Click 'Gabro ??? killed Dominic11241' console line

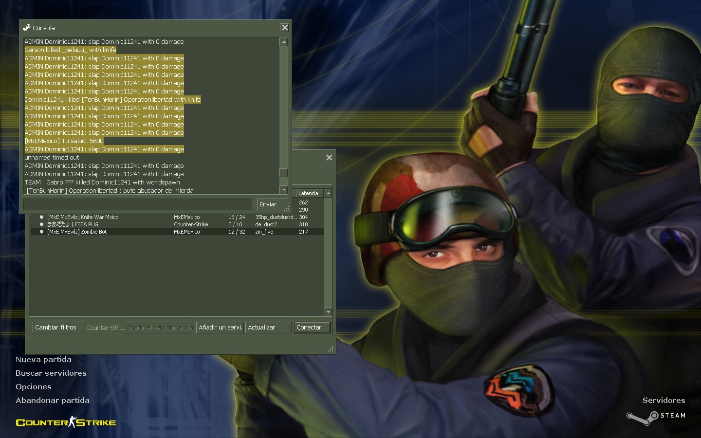click(x=102, y=182)
